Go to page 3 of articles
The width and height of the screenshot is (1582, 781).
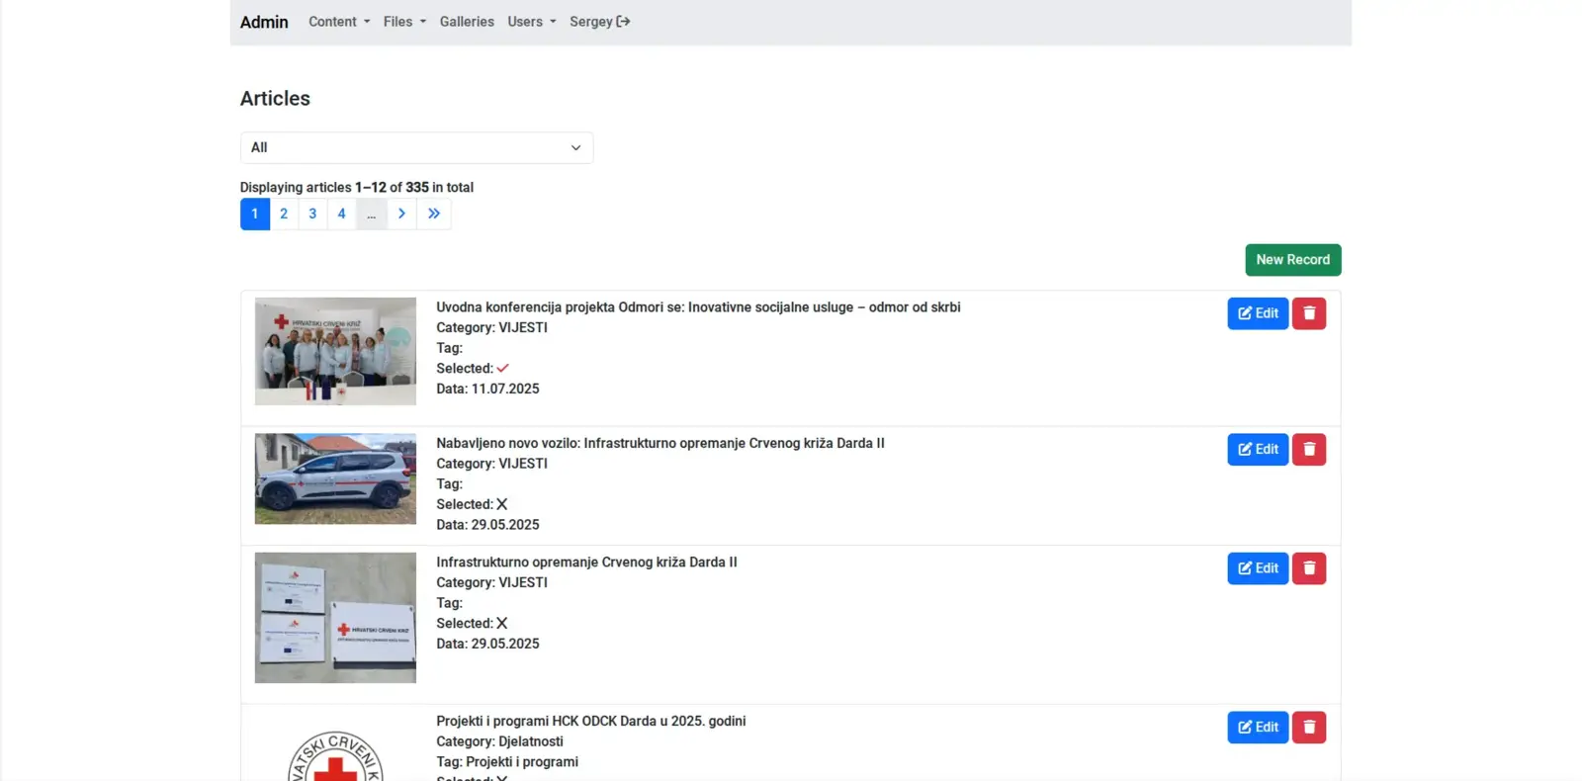point(312,214)
